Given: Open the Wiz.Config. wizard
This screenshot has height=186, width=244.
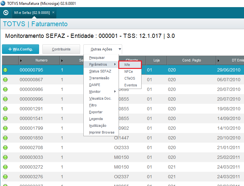Looking at the screenshot, I should (x=21, y=49).
